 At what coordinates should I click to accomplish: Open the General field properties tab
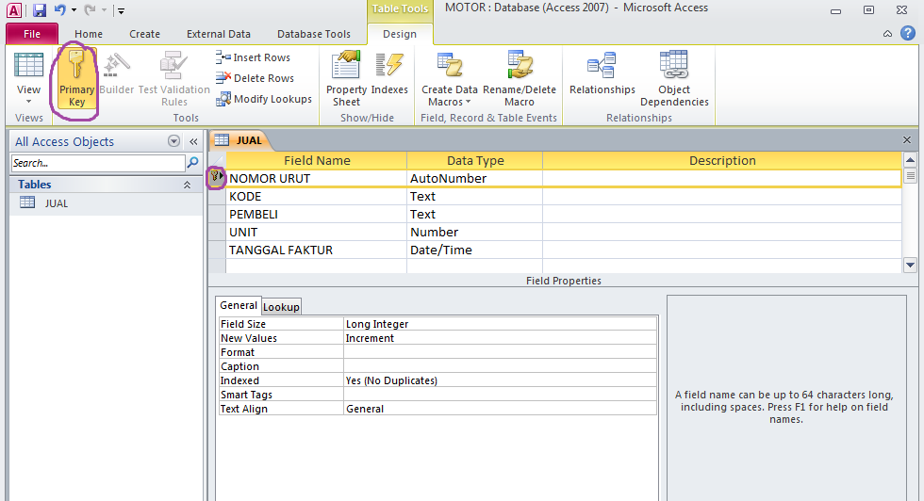click(x=238, y=305)
